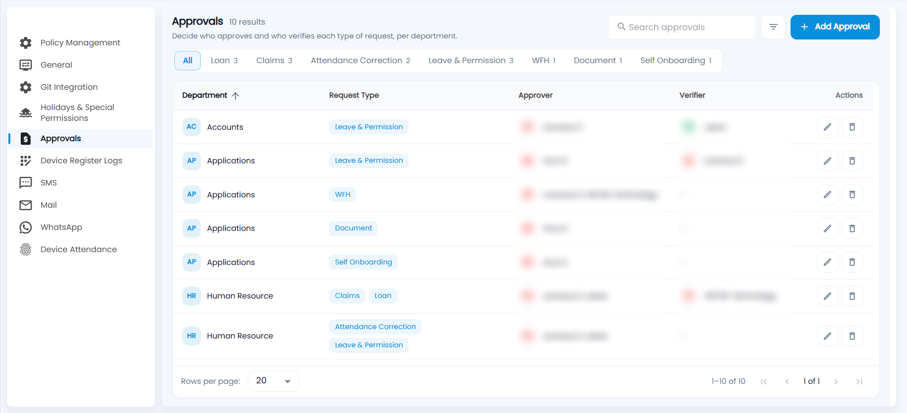Click the Document request tag
This screenshot has width=907, height=413.
[353, 228]
